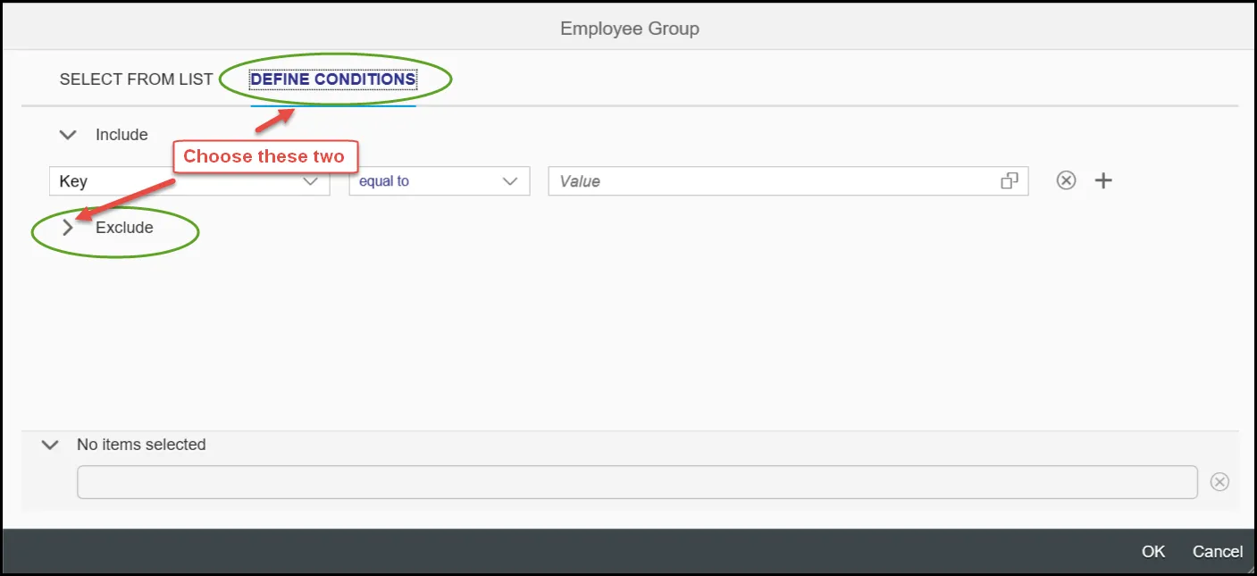This screenshot has height=576, width=1257.
Task: Click the empty selected items token box
Action: [636, 482]
